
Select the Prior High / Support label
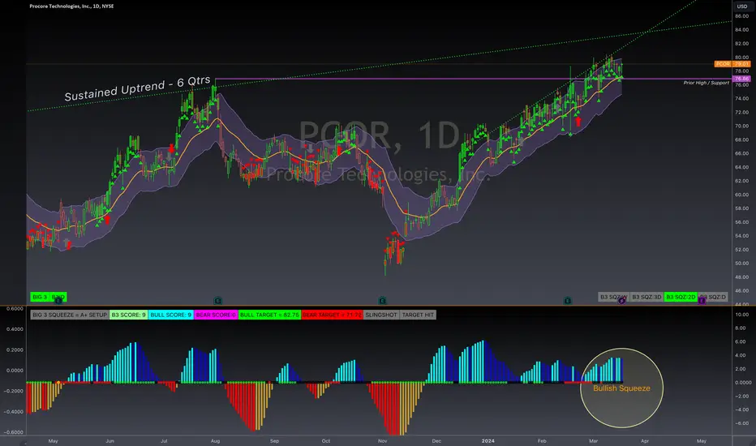(706, 83)
